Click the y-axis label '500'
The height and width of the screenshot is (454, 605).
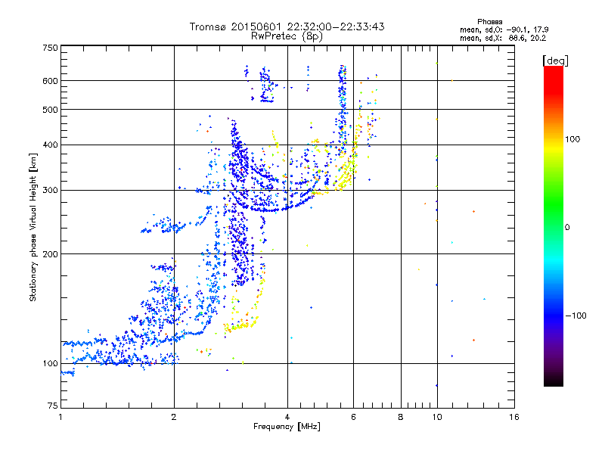50,110
